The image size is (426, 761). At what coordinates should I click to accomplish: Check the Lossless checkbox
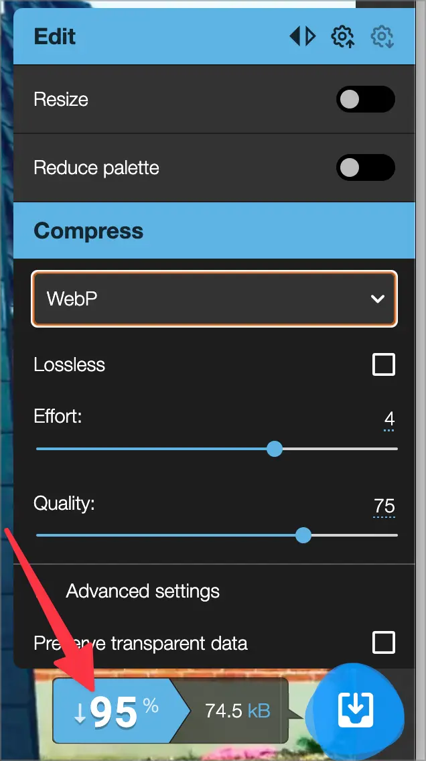click(384, 365)
